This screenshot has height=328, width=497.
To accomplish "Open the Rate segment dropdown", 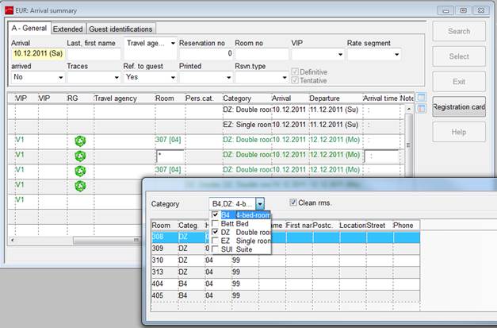I will pos(396,54).
